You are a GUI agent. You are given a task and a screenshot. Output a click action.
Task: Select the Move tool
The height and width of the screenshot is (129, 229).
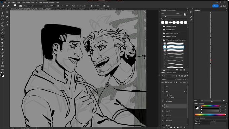pyautogui.click(x=2, y=13)
